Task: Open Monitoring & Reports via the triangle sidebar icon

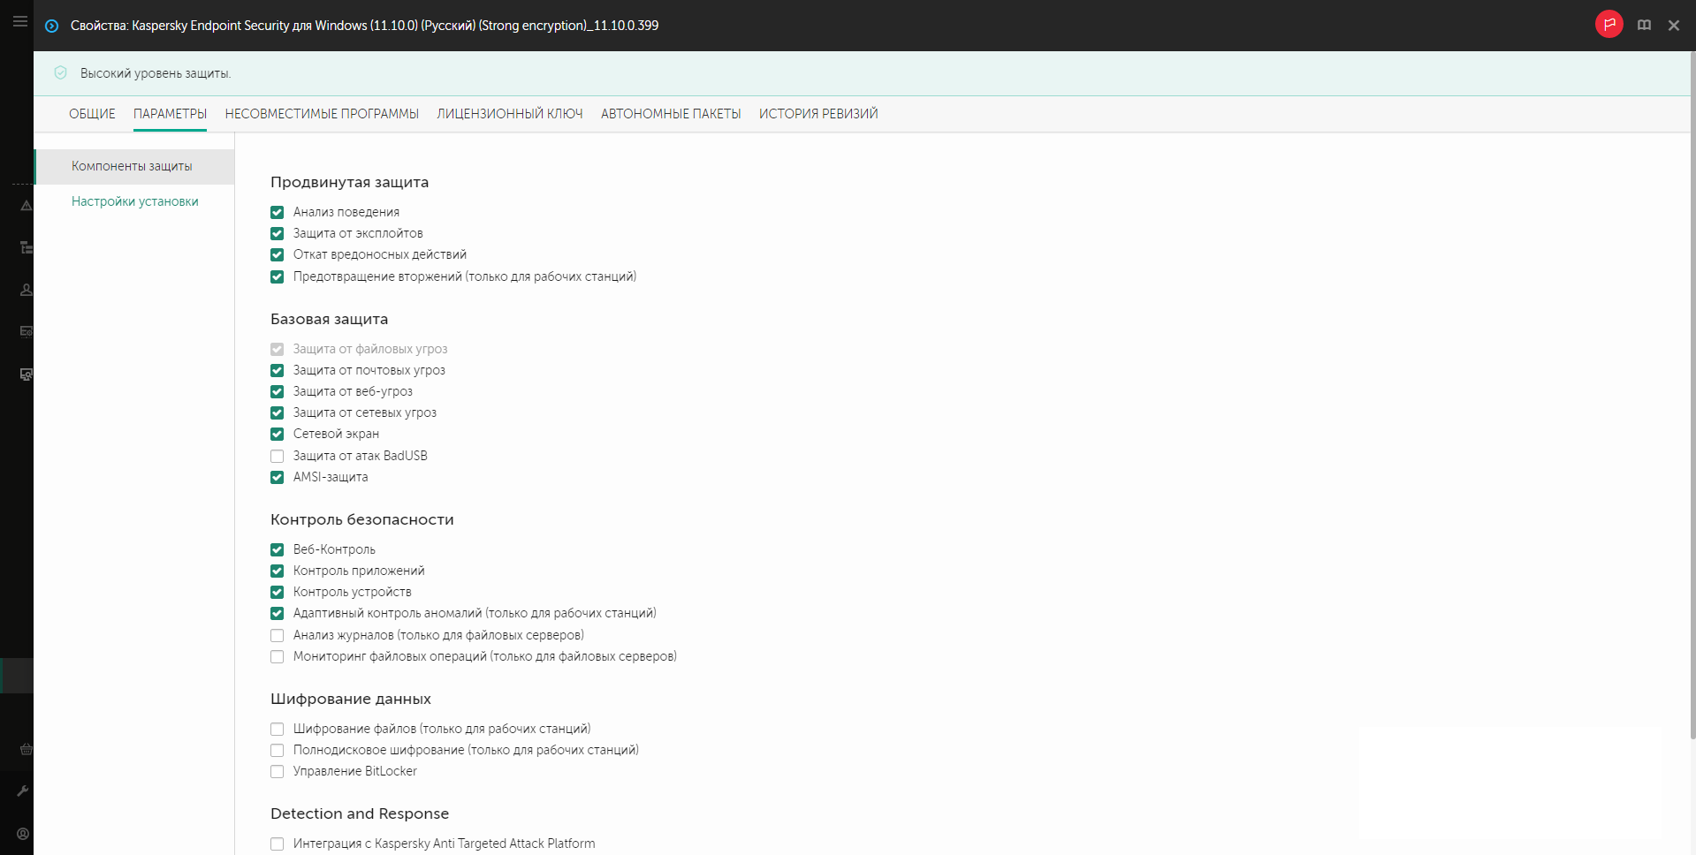Action: 26,207
